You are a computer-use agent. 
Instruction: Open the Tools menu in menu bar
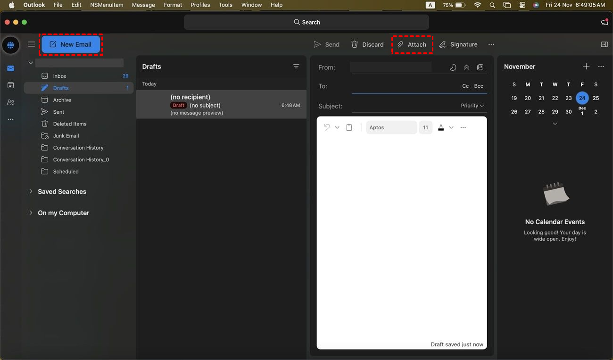225,5
